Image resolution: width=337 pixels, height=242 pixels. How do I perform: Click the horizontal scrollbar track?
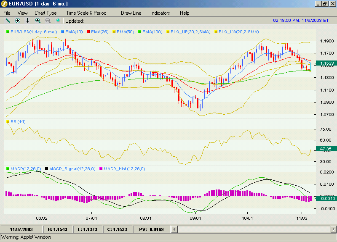(x=254, y=229)
